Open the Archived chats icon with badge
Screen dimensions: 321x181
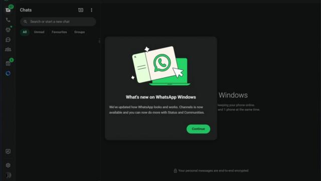[x=8, y=63]
